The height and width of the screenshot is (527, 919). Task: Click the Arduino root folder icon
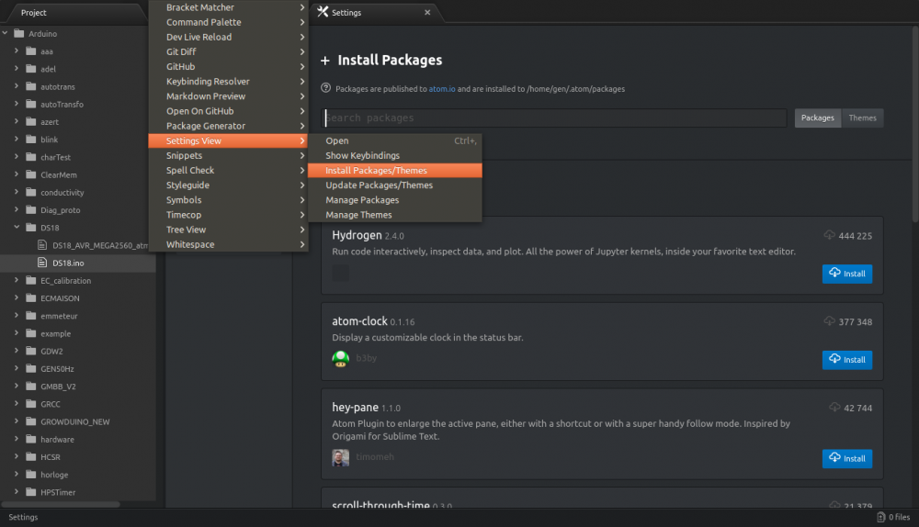19,33
